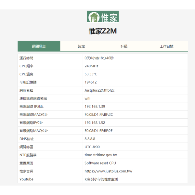195x195 pixels.
Task: Select the 無線網路MAC位址 label
Action: (x=33, y=114)
